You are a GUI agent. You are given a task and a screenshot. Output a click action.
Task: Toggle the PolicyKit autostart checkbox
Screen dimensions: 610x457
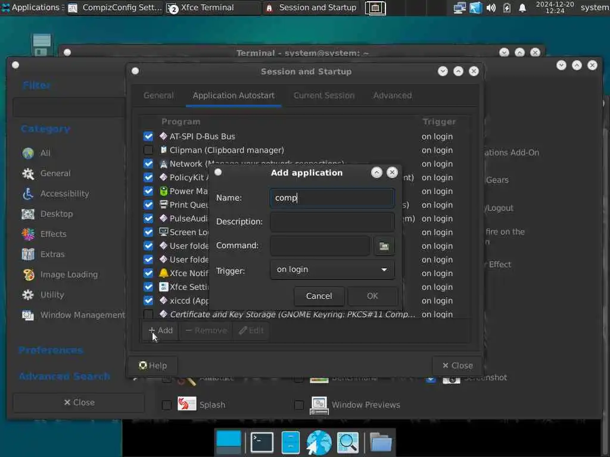tap(148, 177)
